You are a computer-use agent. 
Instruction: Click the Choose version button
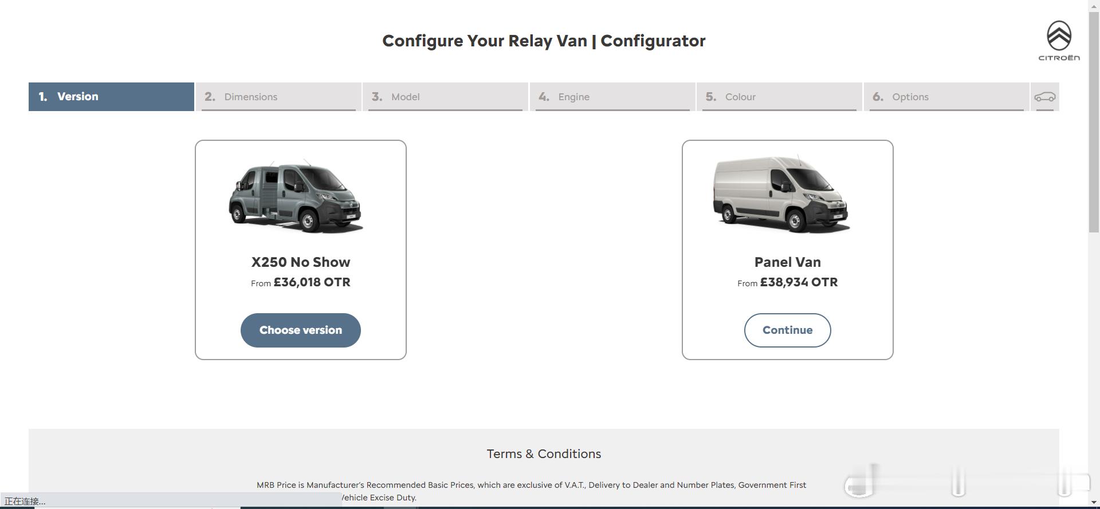coord(301,330)
